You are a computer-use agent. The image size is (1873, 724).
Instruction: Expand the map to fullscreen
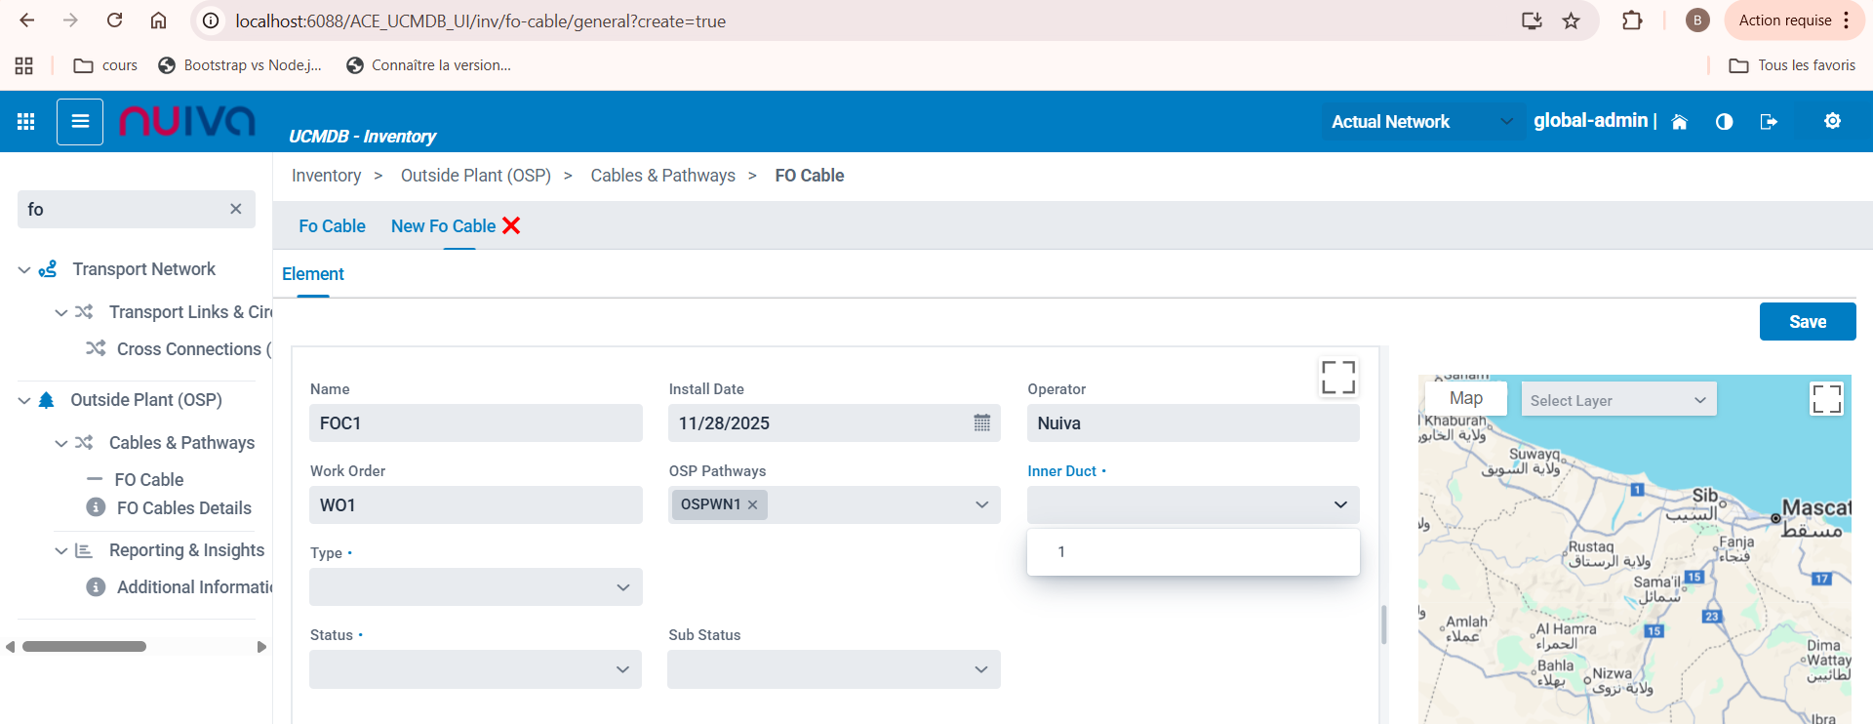point(1826,399)
